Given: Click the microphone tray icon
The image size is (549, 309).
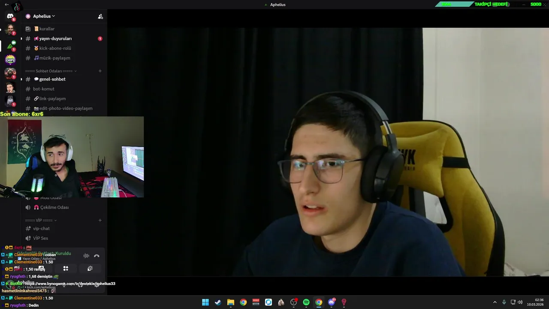Looking at the screenshot, I should tap(504, 302).
